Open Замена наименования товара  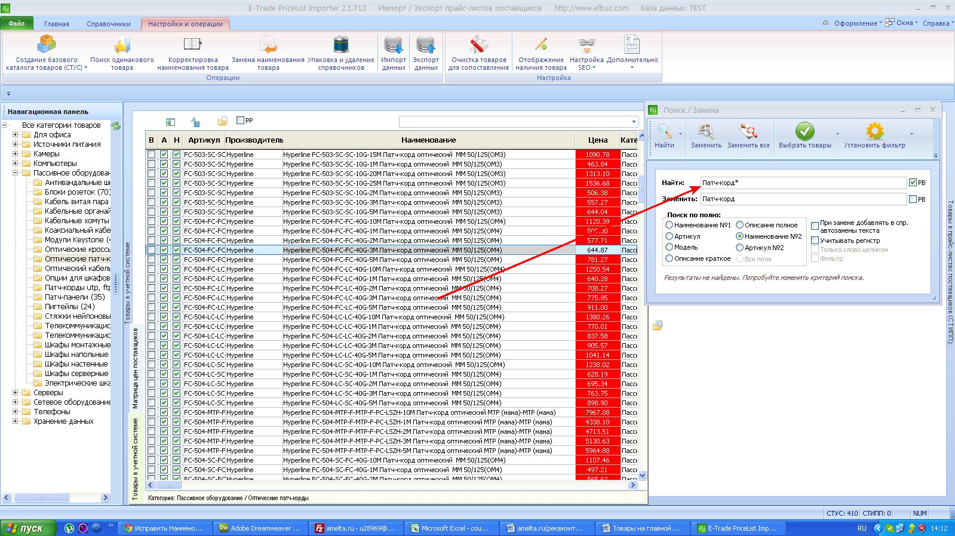tap(268, 53)
